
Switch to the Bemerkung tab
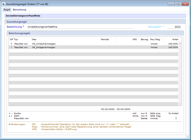(19, 10)
